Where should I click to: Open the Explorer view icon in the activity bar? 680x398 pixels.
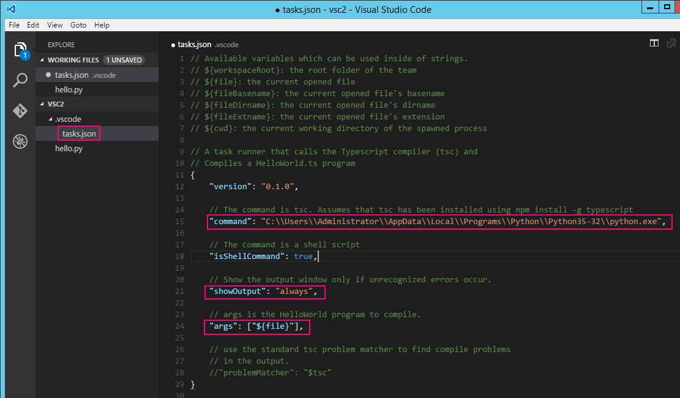[x=20, y=51]
